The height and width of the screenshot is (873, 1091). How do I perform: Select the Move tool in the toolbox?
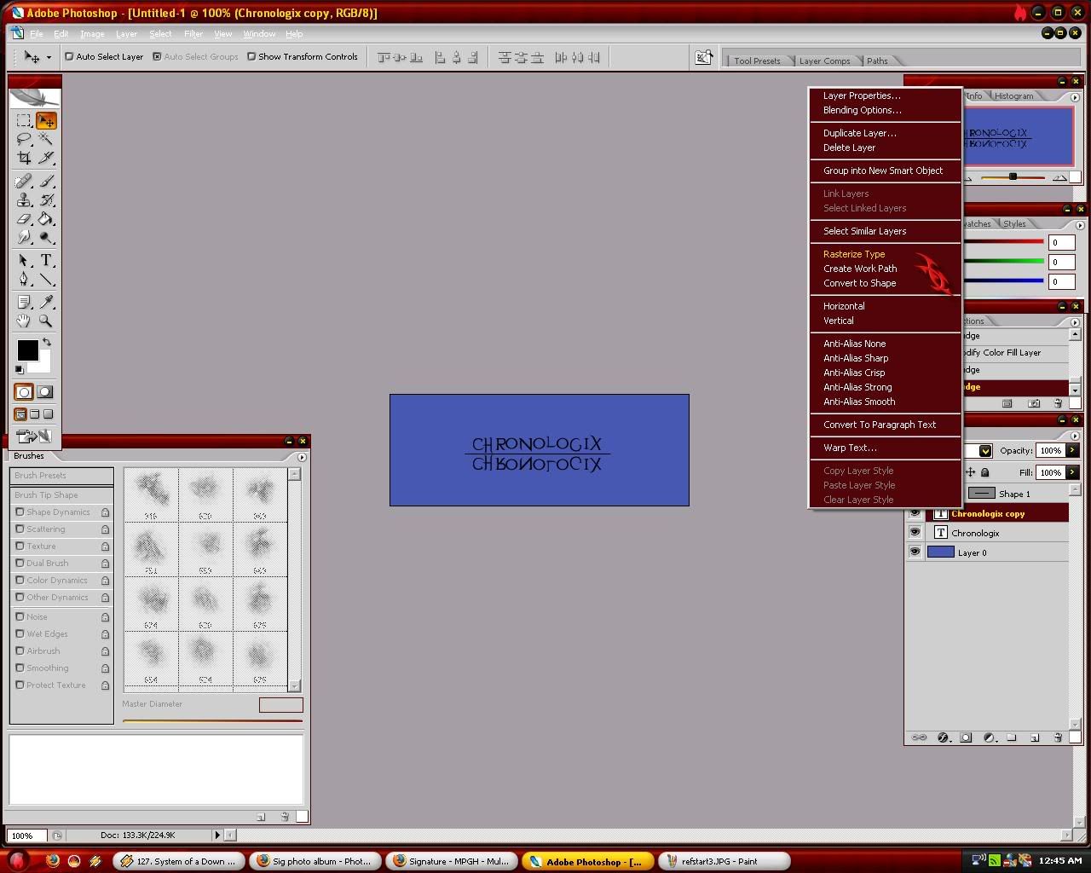coord(46,121)
